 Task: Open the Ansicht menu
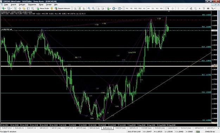click(x=13, y=5)
